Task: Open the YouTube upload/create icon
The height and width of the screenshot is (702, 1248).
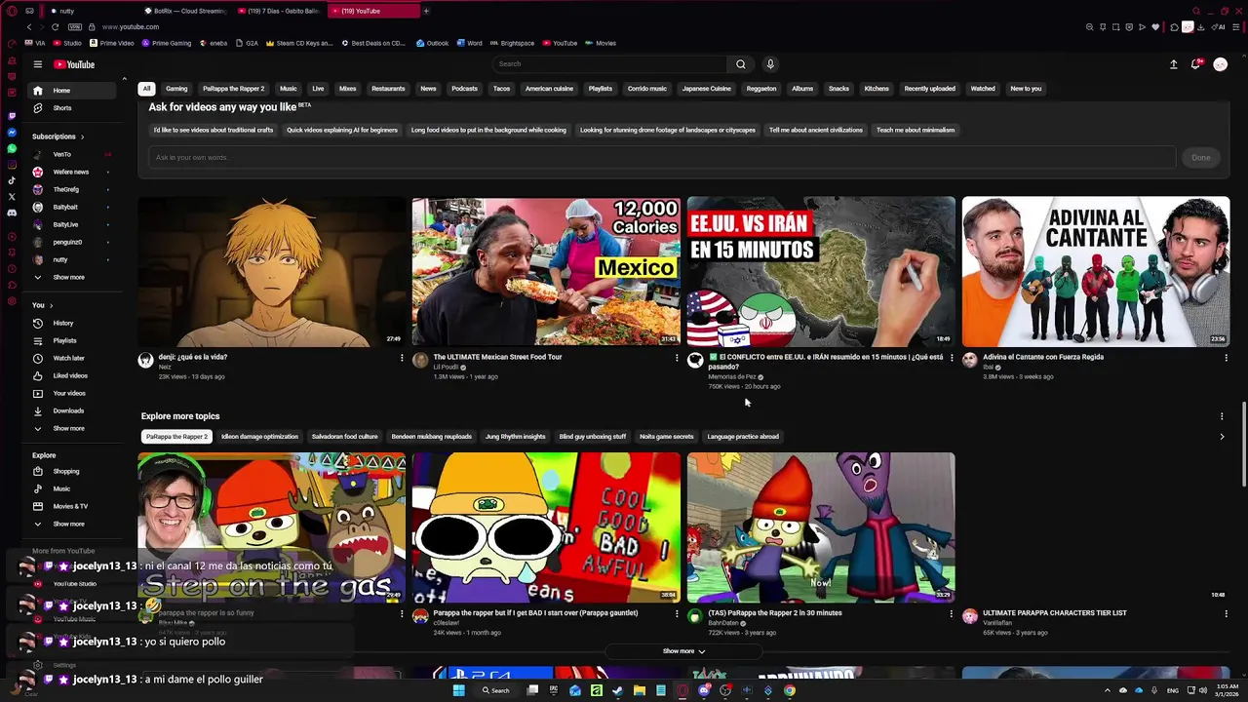Action: pyautogui.click(x=1174, y=64)
